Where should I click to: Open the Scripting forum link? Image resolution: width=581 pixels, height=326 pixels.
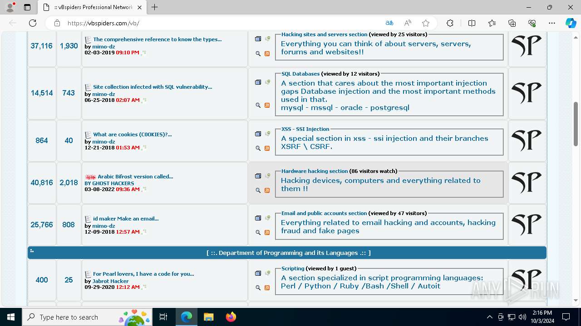[293, 268]
